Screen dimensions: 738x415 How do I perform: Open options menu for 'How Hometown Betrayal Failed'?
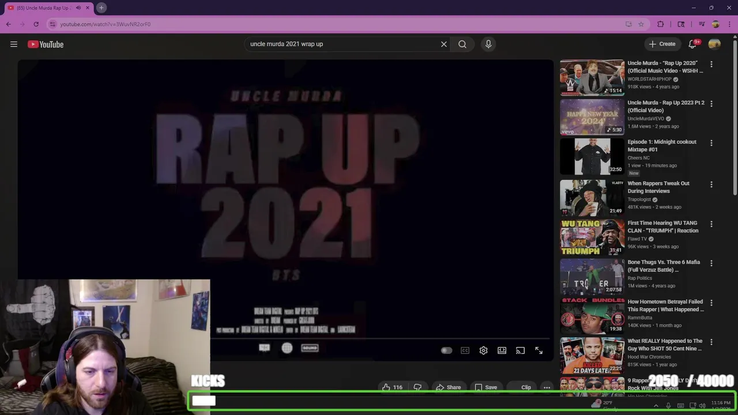coord(711,303)
